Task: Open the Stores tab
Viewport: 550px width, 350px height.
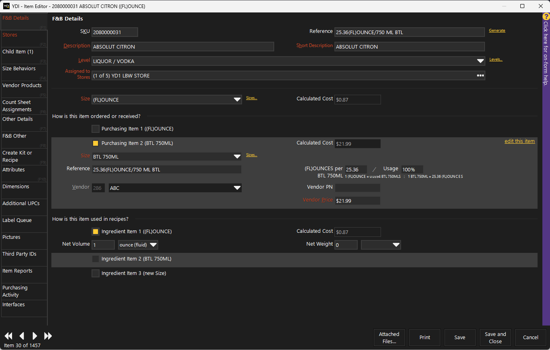Action: point(24,39)
